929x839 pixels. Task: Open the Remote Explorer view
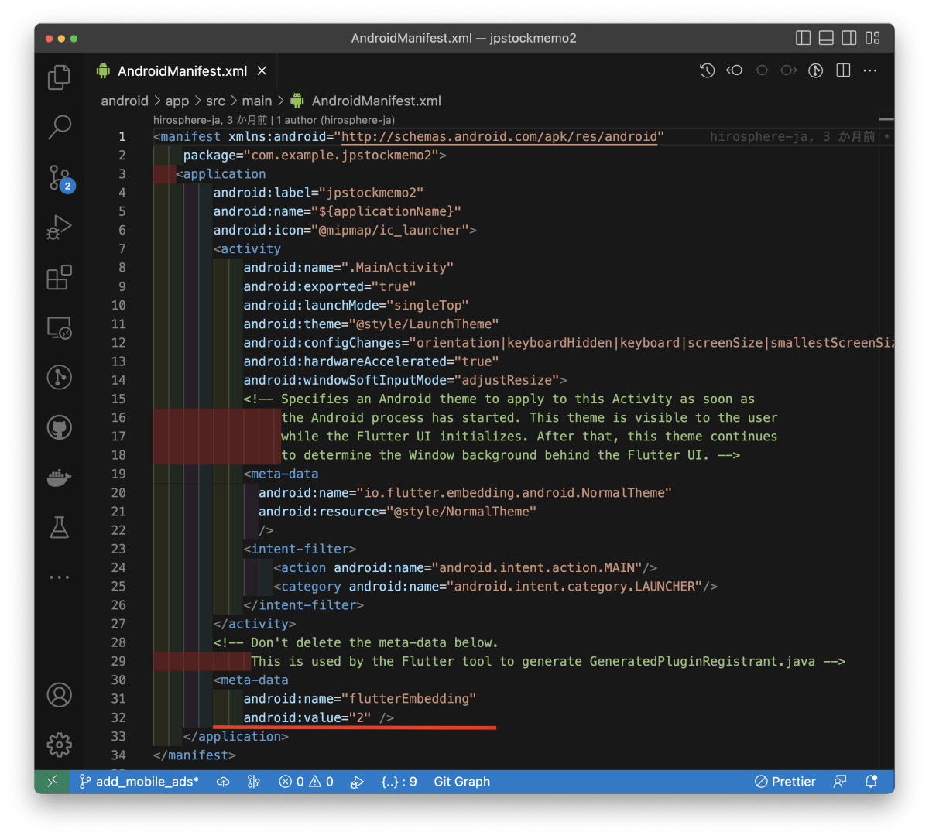pos(60,327)
